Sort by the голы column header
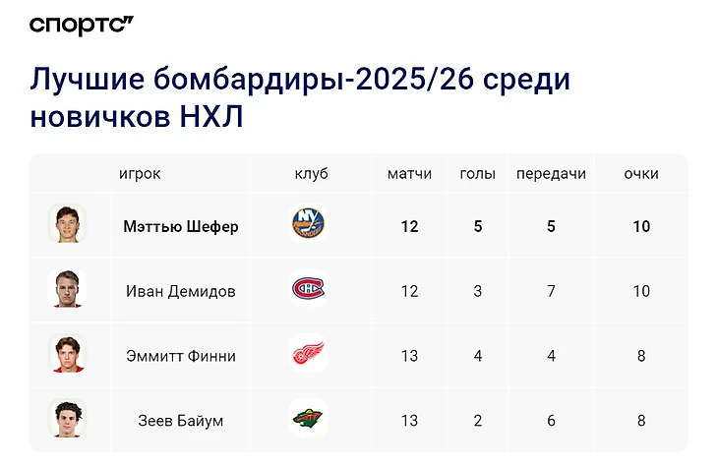This screenshot has height=467, width=718. tap(478, 174)
